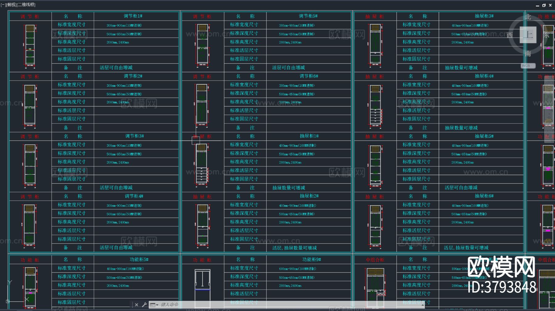Click ViewCube east direction 东
Image resolution: width=555 pixels, height=311 pixels.
[x=546, y=35]
